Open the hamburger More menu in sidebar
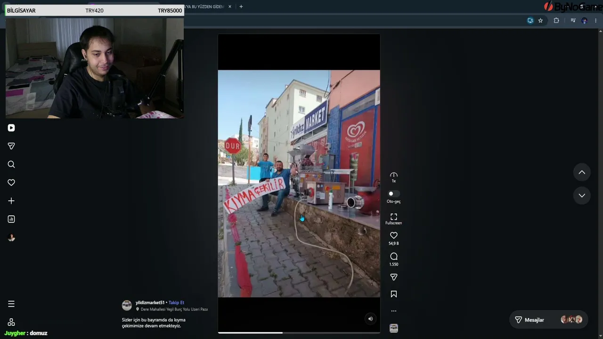Image resolution: width=603 pixels, height=339 pixels. pyautogui.click(x=11, y=304)
